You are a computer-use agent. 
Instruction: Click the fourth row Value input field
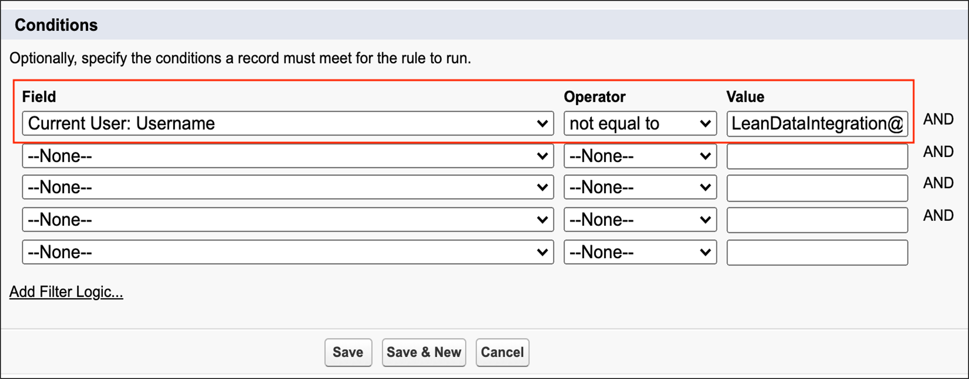(x=817, y=220)
